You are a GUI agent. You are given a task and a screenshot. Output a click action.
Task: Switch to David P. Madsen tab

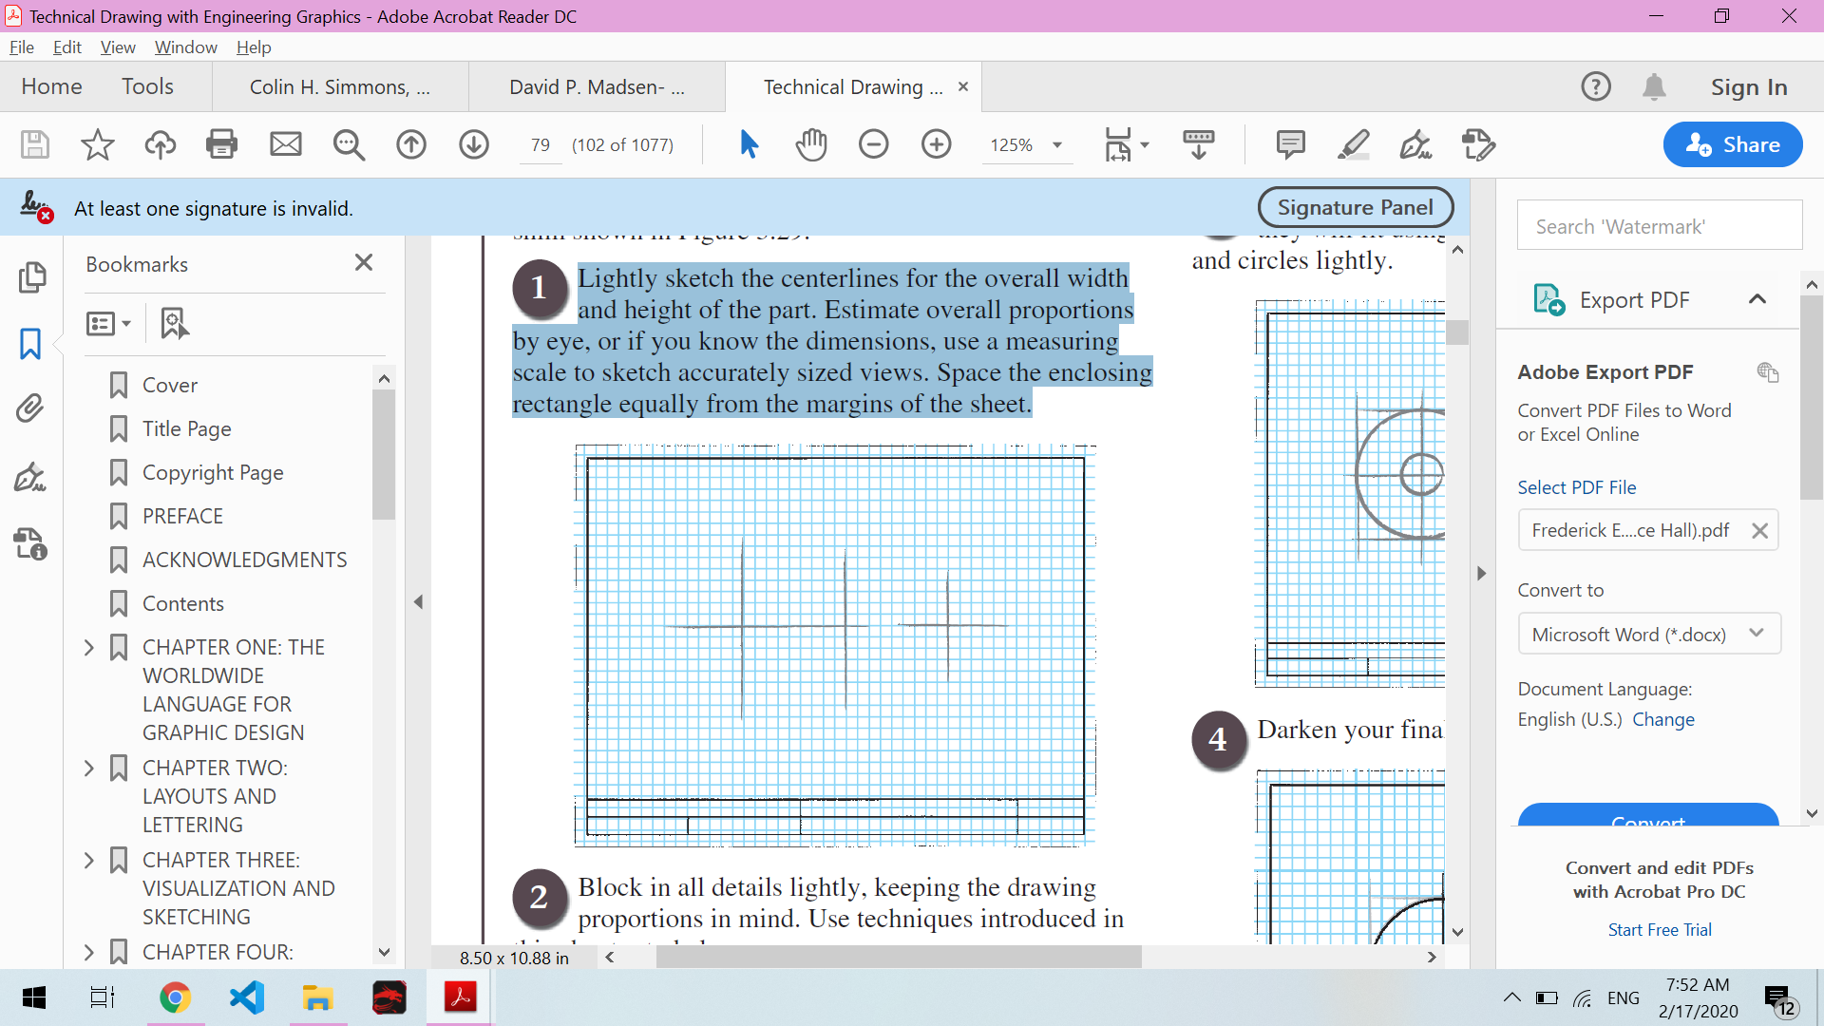pos(597,87)
